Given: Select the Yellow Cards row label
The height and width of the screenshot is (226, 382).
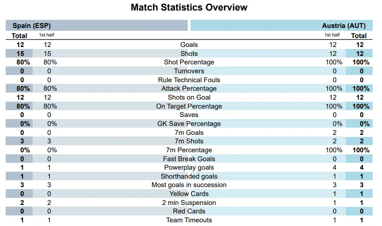Looking at the screenshot, I should 189,194.
